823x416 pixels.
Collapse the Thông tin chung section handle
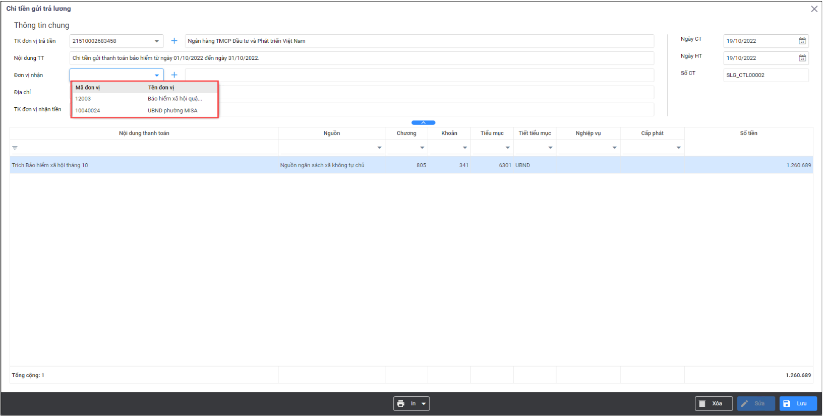423,122
